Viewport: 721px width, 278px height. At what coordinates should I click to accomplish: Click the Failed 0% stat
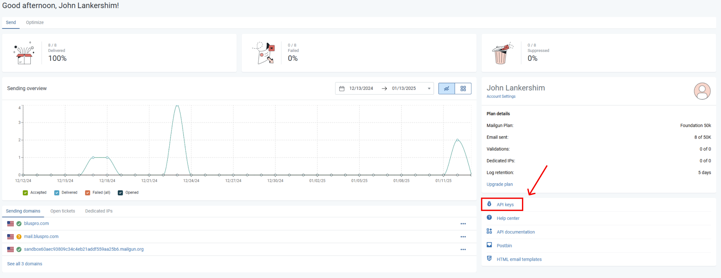tap(293, 58)
